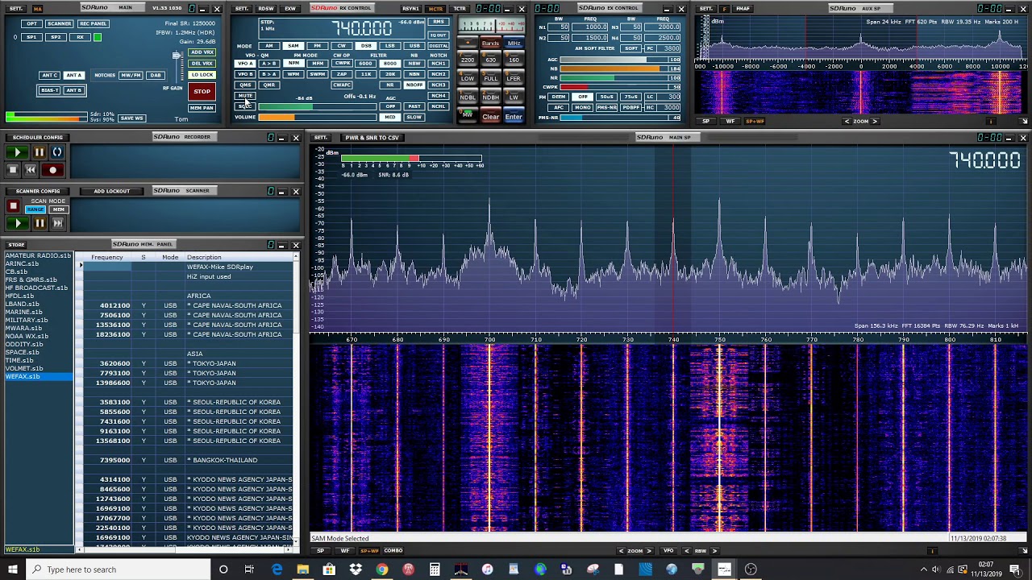Select ANT B antenna input
Viewport: 1032px width, 580px height.
[x=73, y=90]
